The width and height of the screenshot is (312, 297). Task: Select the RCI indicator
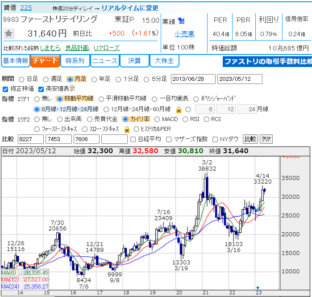[206, 119]
